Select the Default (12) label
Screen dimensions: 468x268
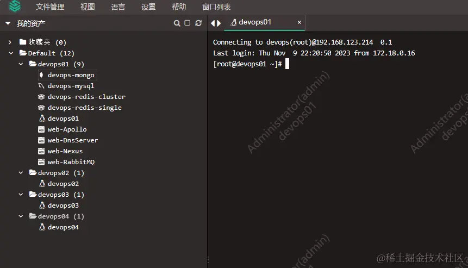[51, 53]
